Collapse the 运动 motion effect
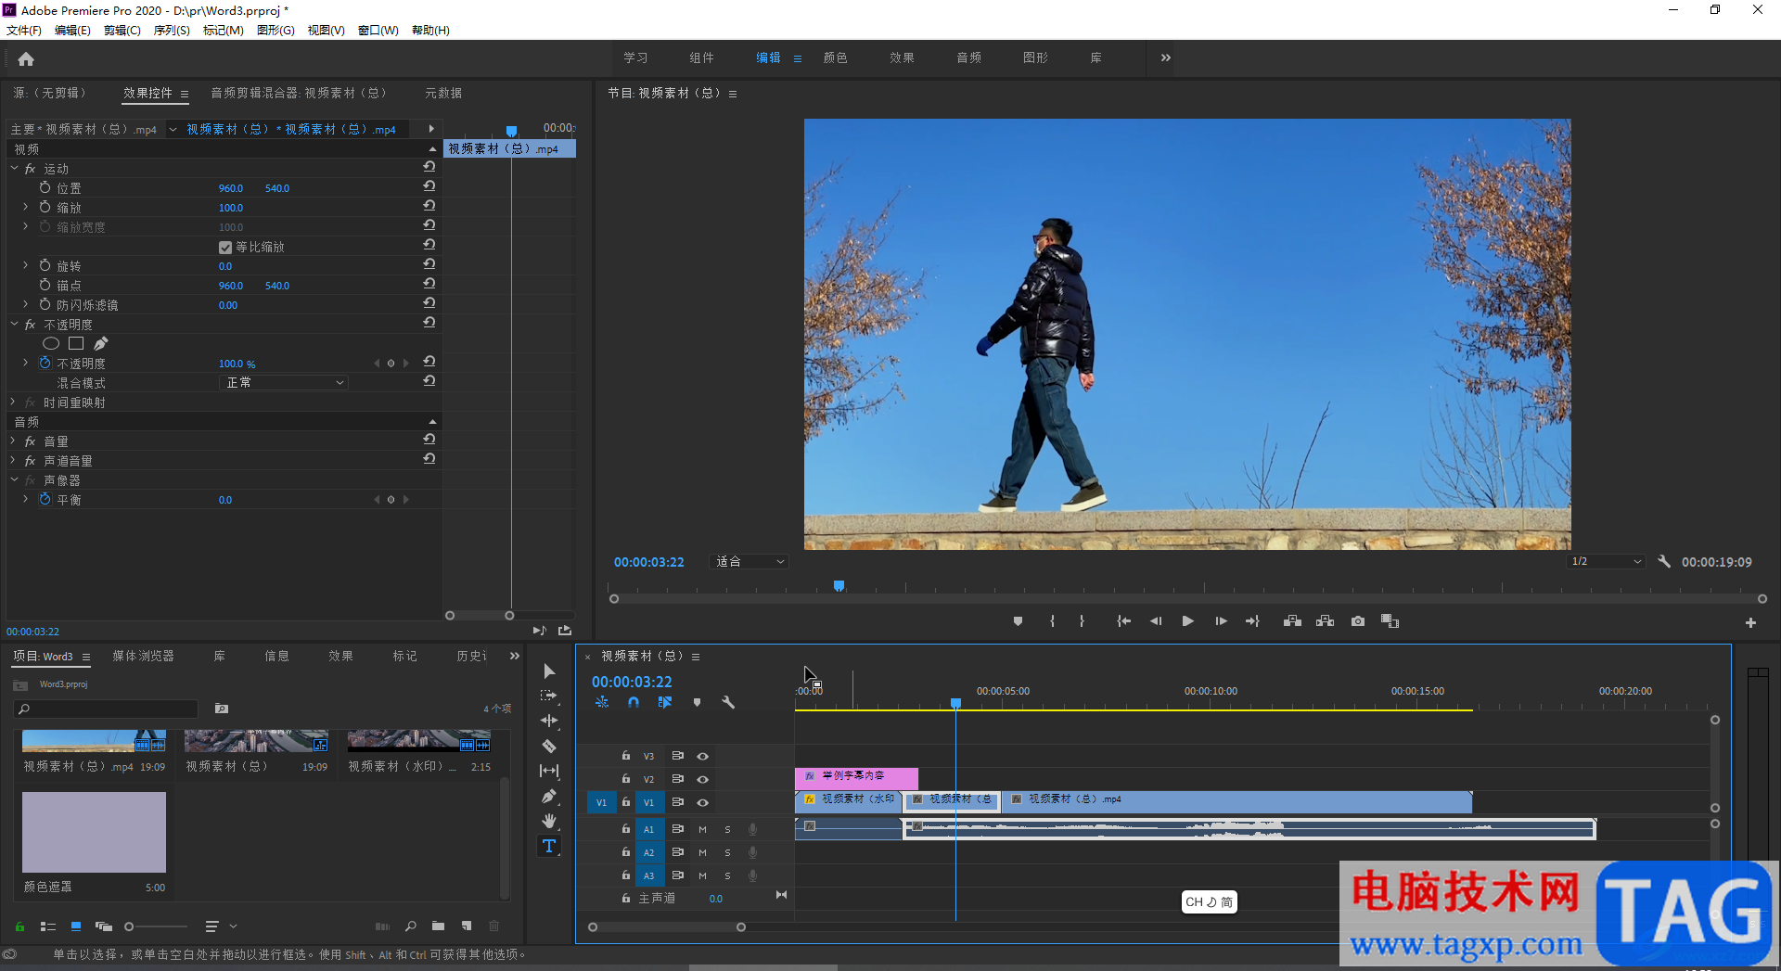Image resolution: width=1781 pixels, height=971 pixels. (14, 169)
